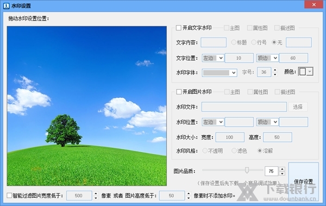The image size is (326, 206).
Task: Click the text position field showing 60
Action: (293, 58)
